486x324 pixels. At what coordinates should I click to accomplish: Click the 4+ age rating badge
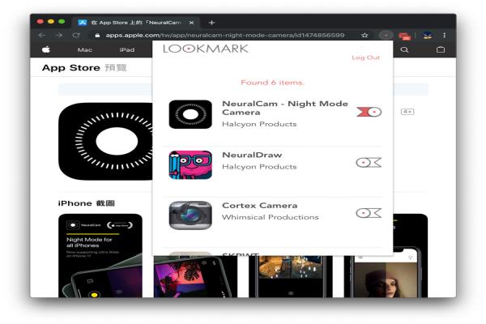click(x=407, y=112)
